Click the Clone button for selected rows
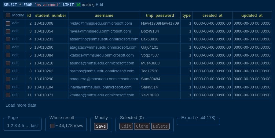Screen dimensions: 275x138 (142, 126)
